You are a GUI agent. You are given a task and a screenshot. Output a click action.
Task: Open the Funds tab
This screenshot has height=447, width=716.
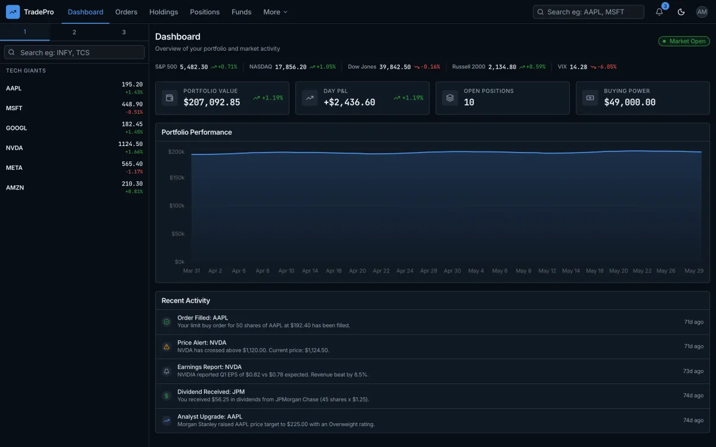242,12
